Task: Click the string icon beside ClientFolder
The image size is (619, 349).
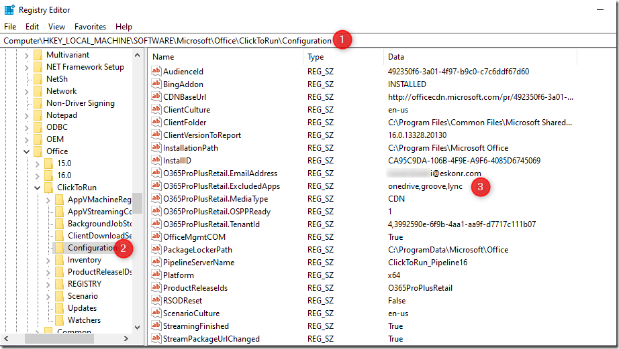Action: pyautogui.click(x=156, y=122)
